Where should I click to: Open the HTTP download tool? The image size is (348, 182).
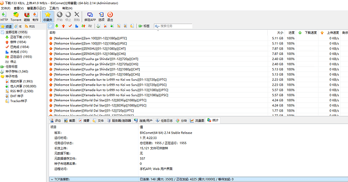coord(4,17)
